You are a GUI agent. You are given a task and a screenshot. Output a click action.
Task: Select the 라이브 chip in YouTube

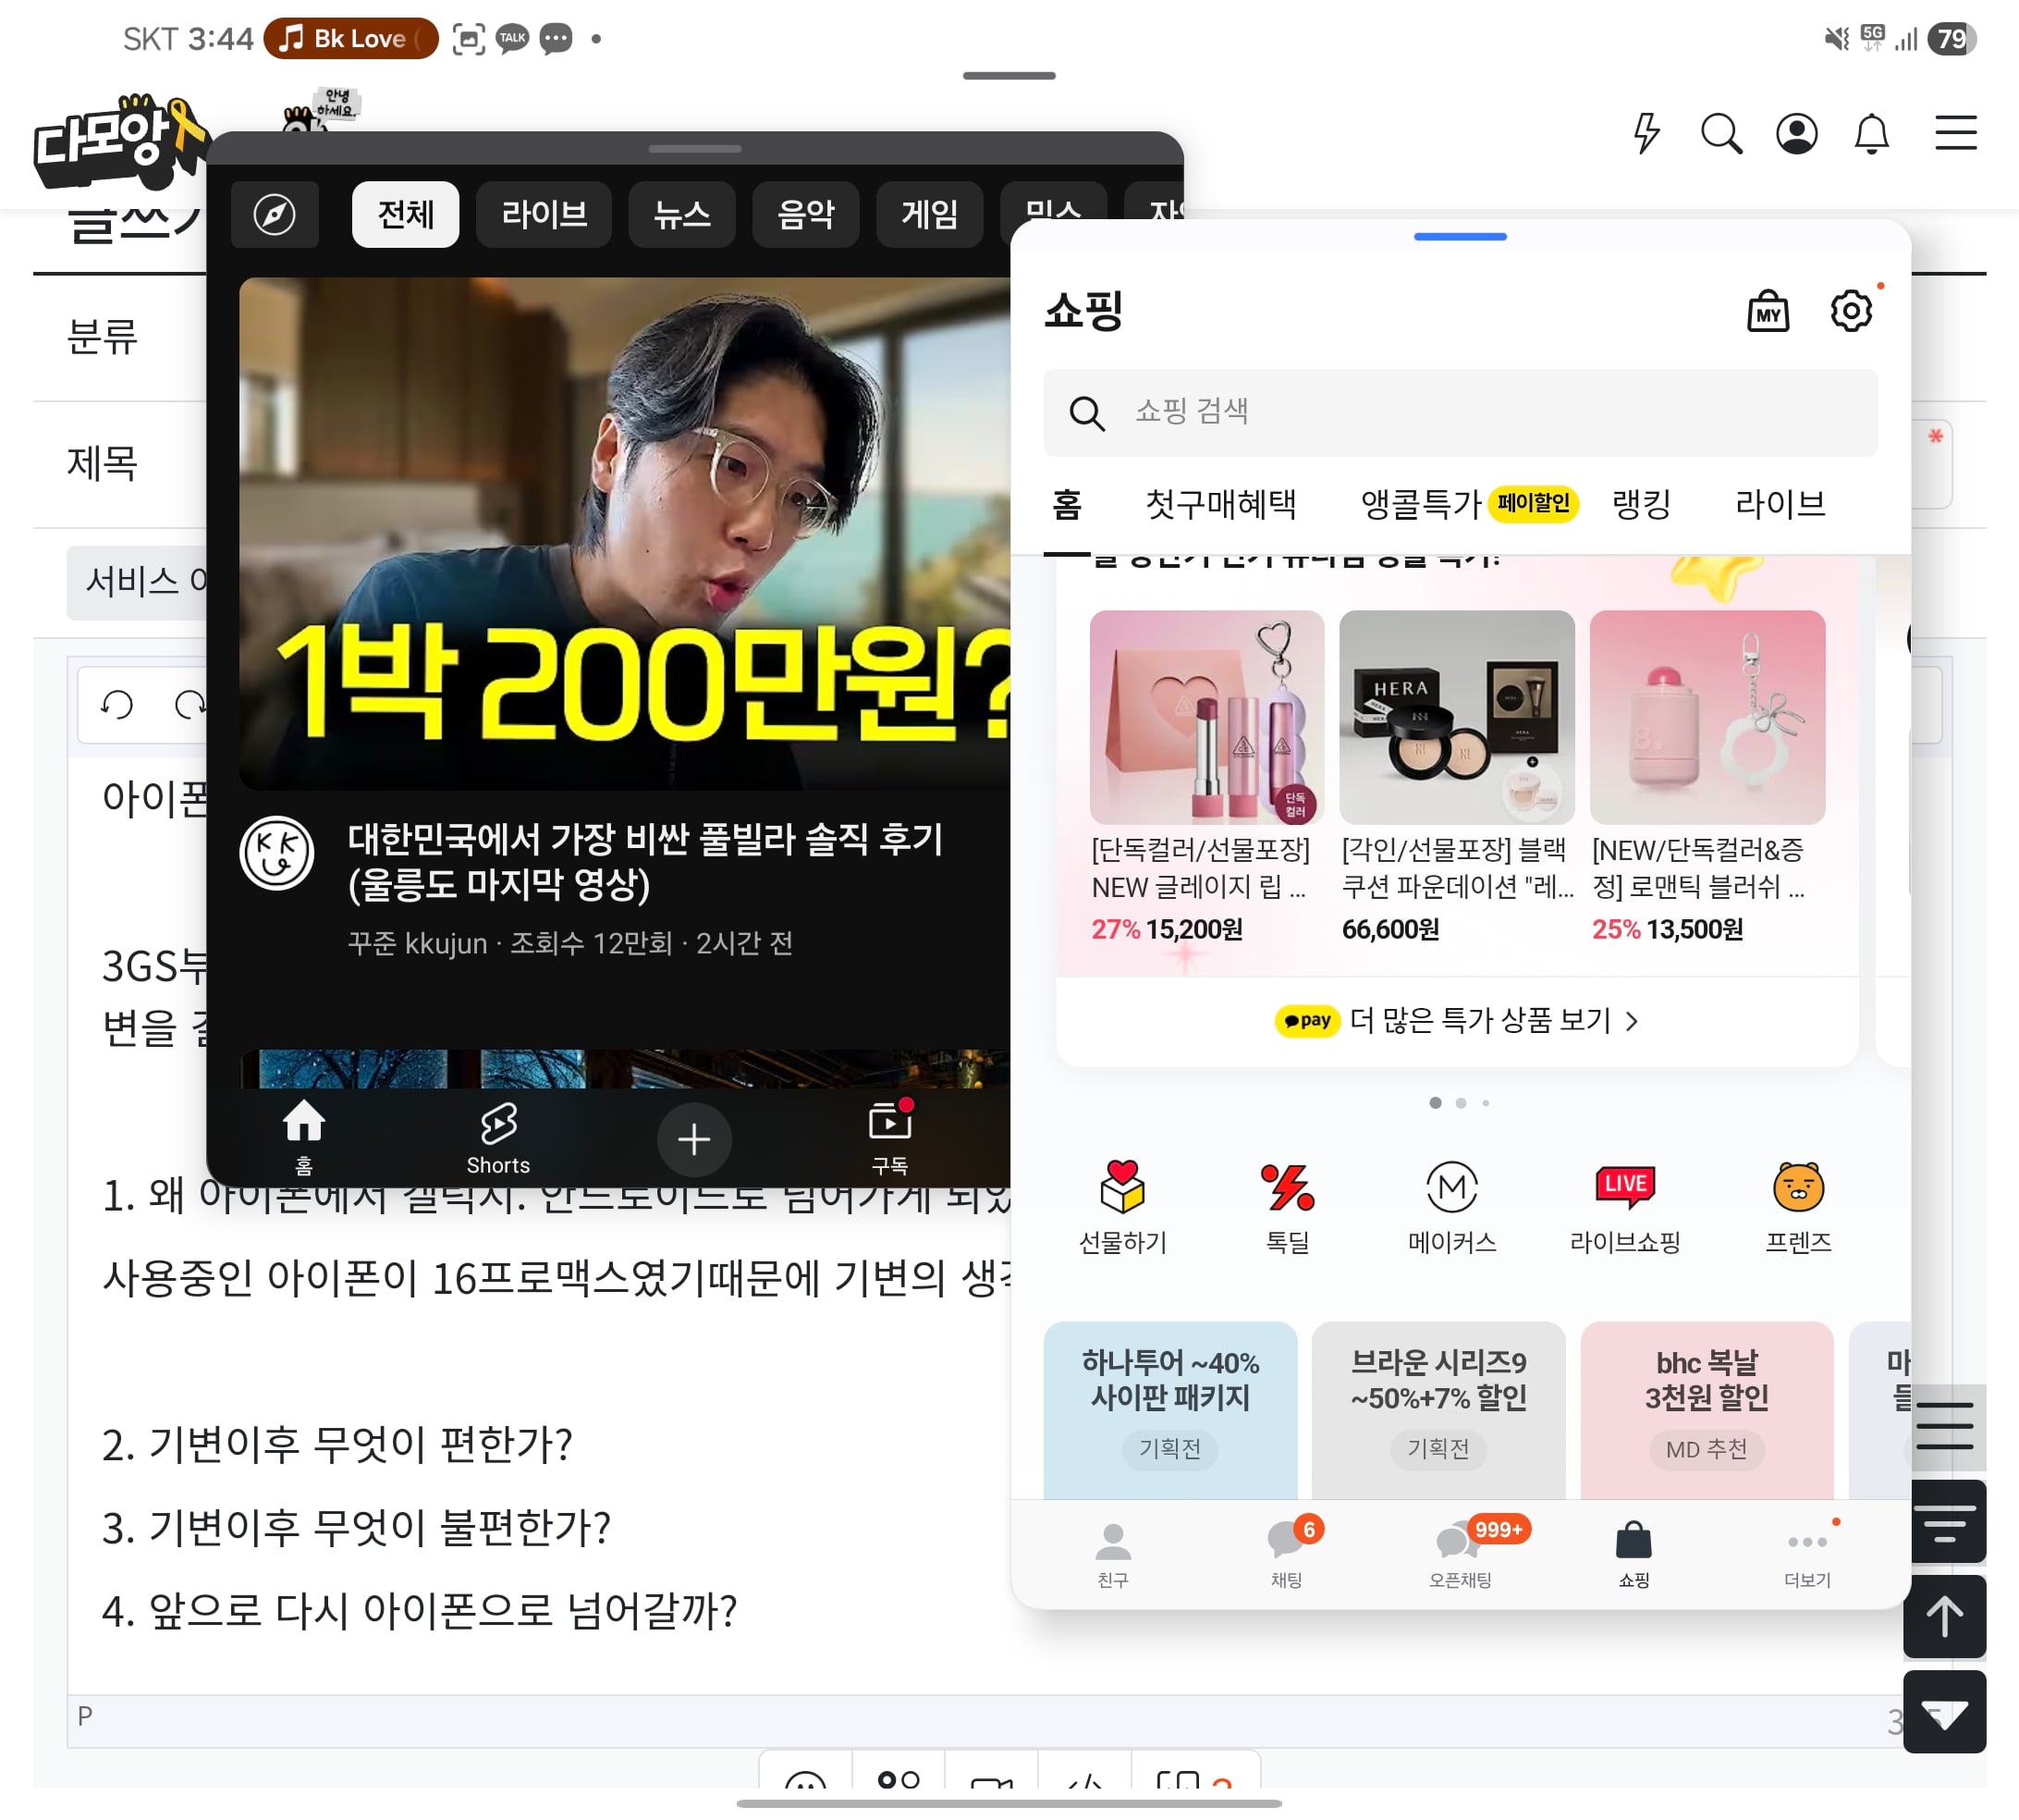544,214
